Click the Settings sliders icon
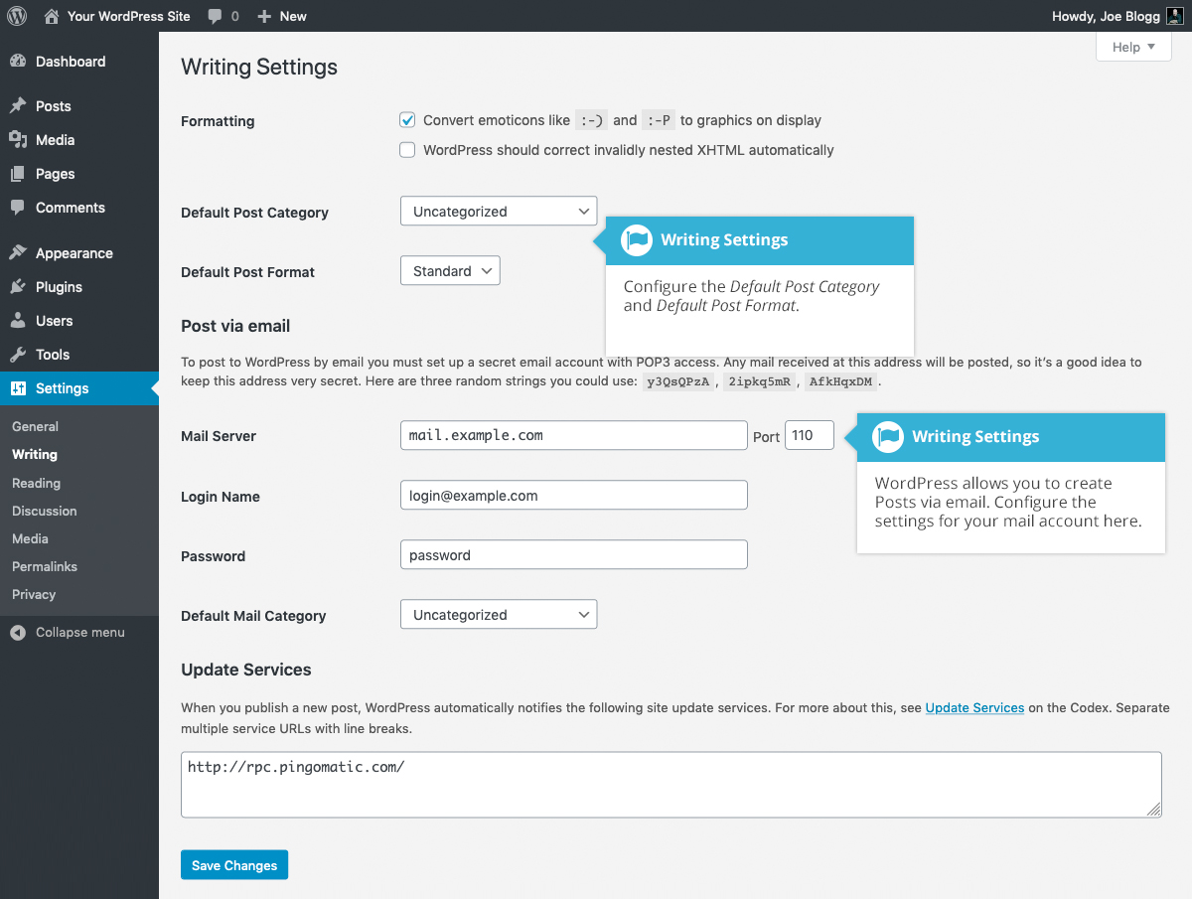The width and height of the screenshot is (1192, 899). (18, 388)
